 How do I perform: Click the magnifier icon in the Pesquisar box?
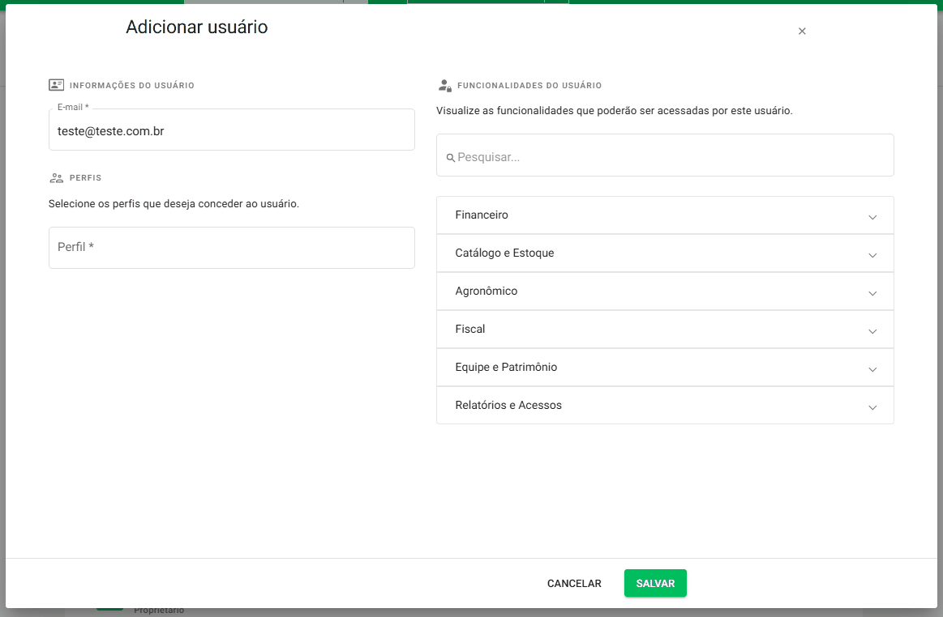(451, 158)
